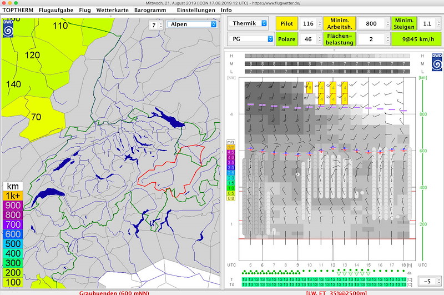
Task: Click the 3.0 m/s climb legend swatch
Action: point(231,168)
